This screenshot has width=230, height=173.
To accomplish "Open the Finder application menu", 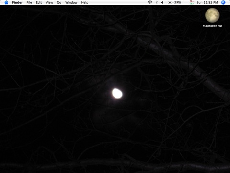I will pyautogui.click(x=17, y=2).
